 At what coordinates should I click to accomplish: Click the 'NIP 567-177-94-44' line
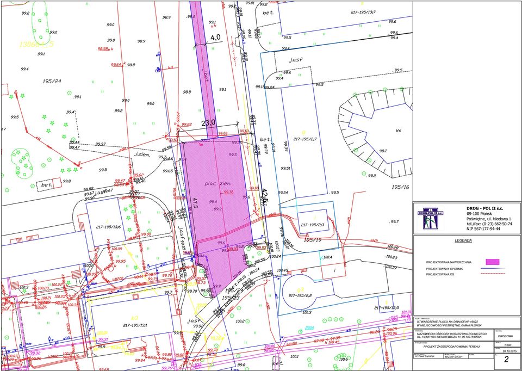coord(483,230)
